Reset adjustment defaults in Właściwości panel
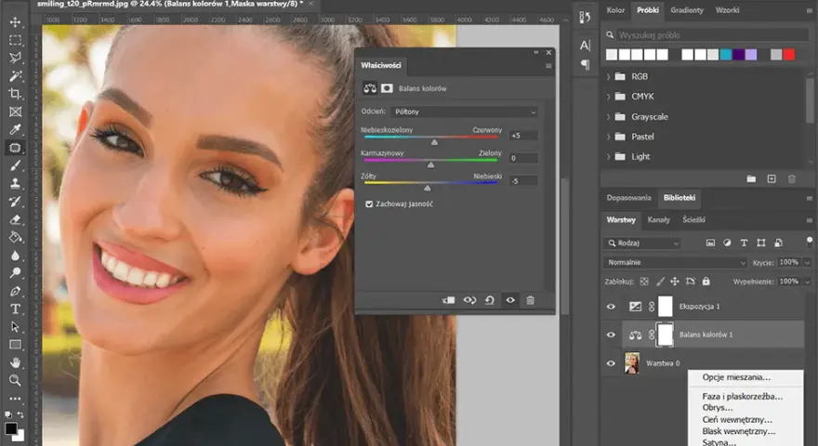Viewport: 818px width, 446px height. [x=489, y=300]
